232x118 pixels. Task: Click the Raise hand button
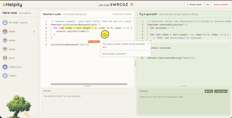point(194,4)
